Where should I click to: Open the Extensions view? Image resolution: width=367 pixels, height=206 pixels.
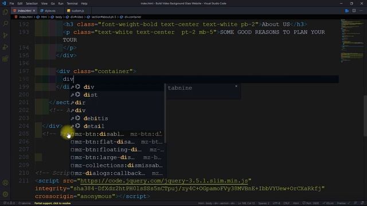pos(5,58)
